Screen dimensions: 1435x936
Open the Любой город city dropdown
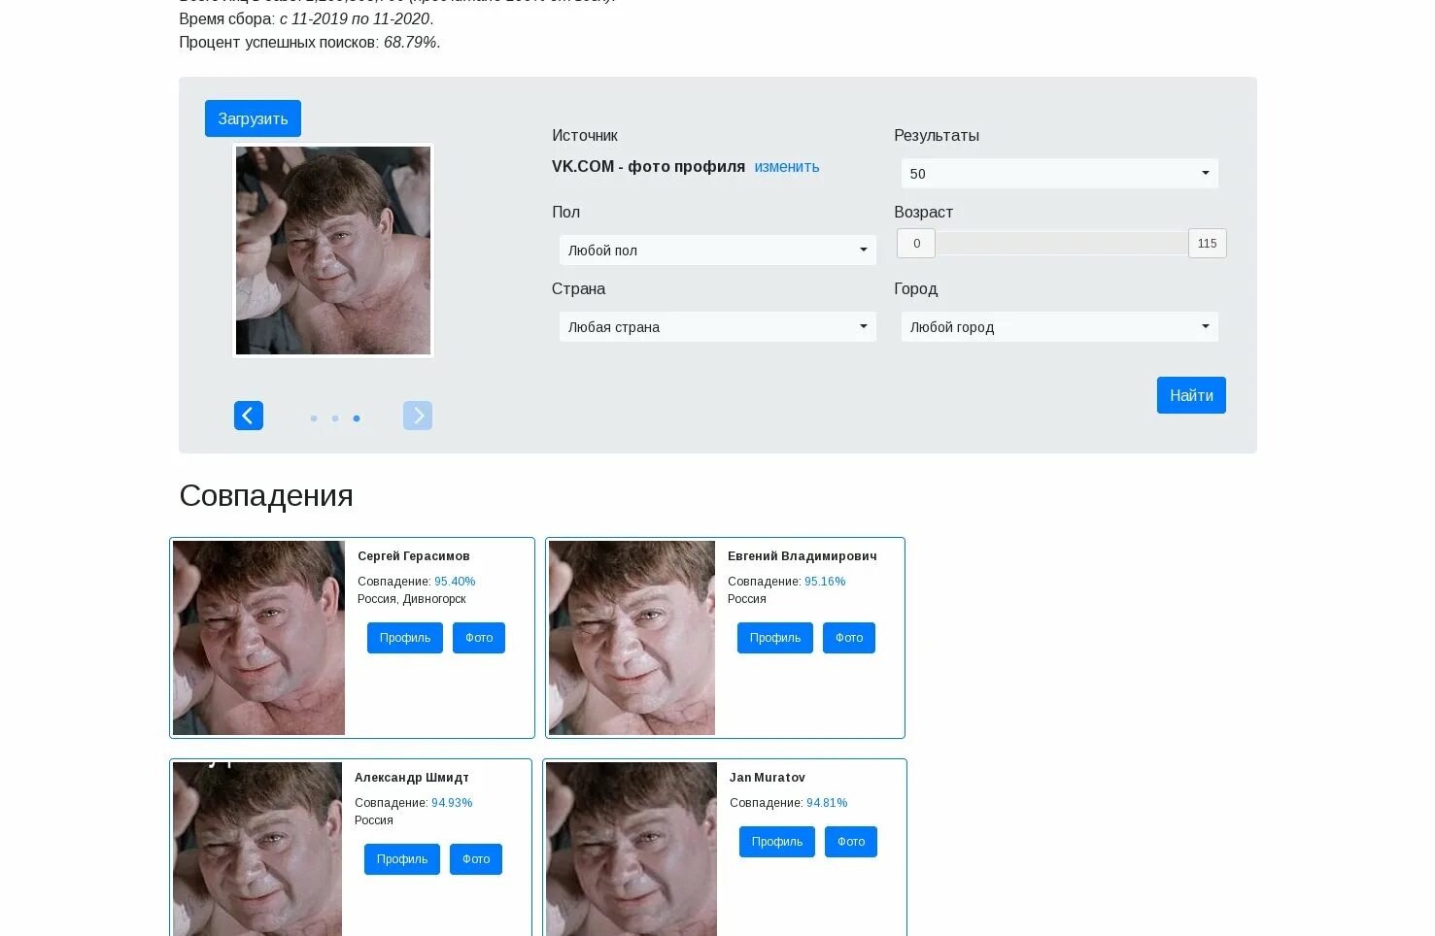(x=1058, y=326)
